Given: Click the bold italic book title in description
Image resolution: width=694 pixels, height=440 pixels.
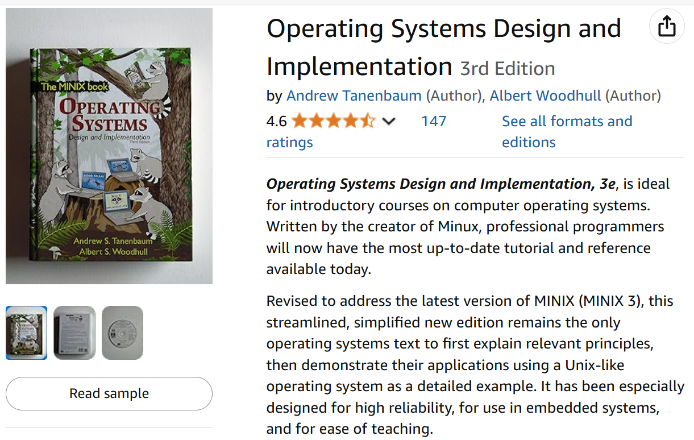Looking at the screenshot, I should 441,184.
